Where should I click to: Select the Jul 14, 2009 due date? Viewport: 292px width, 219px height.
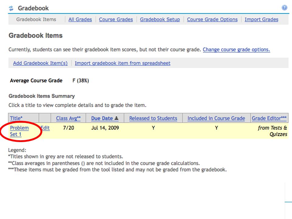click(x=105, y=128)
